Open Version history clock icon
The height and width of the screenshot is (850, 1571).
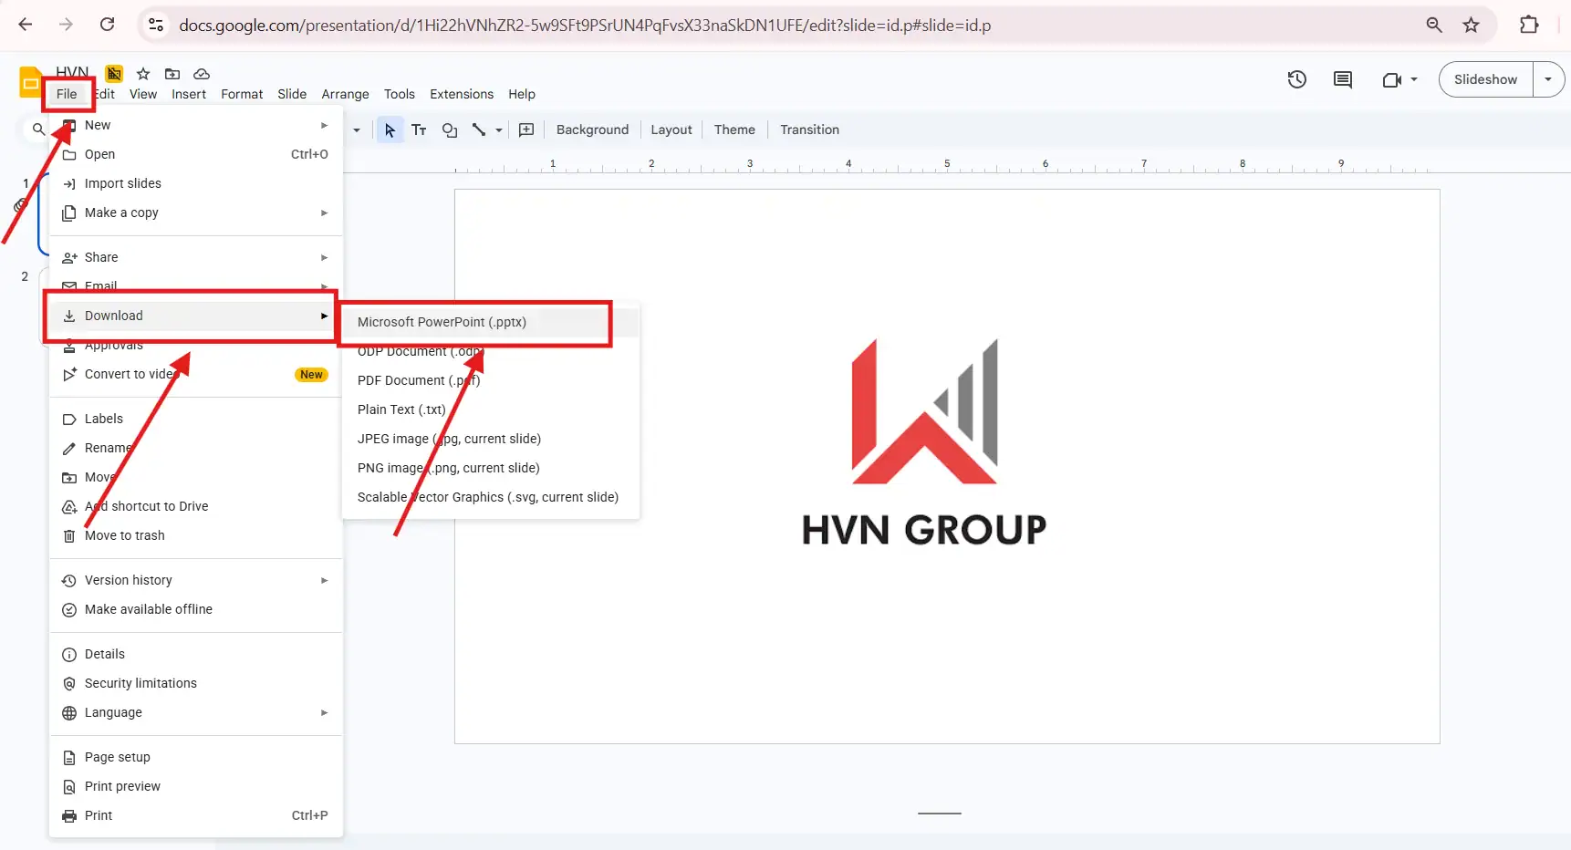tap(1296, 79)
